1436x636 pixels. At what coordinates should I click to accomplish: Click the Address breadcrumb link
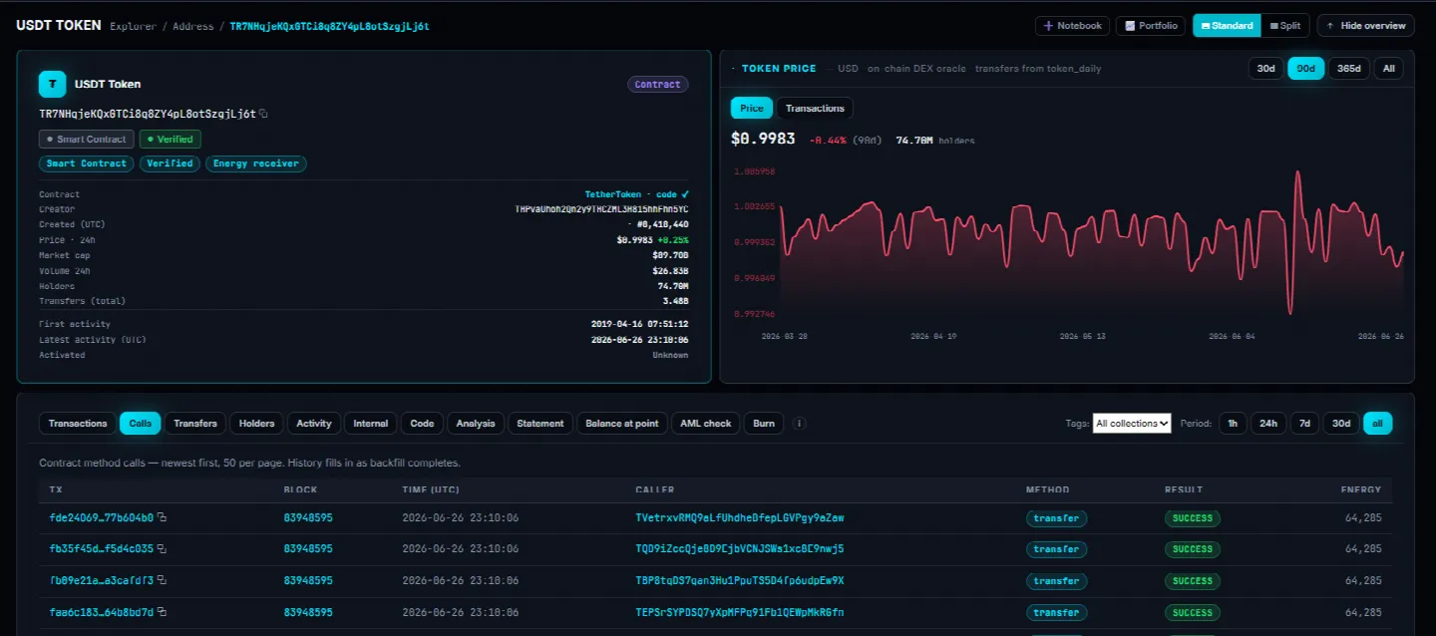[193, 26]
